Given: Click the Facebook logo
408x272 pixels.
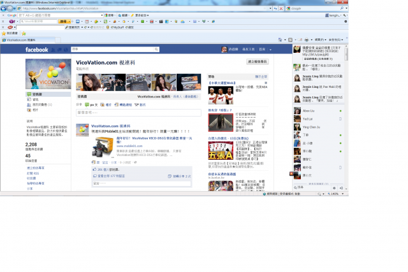Looking at the screenshot, I should tap(37, 50).
